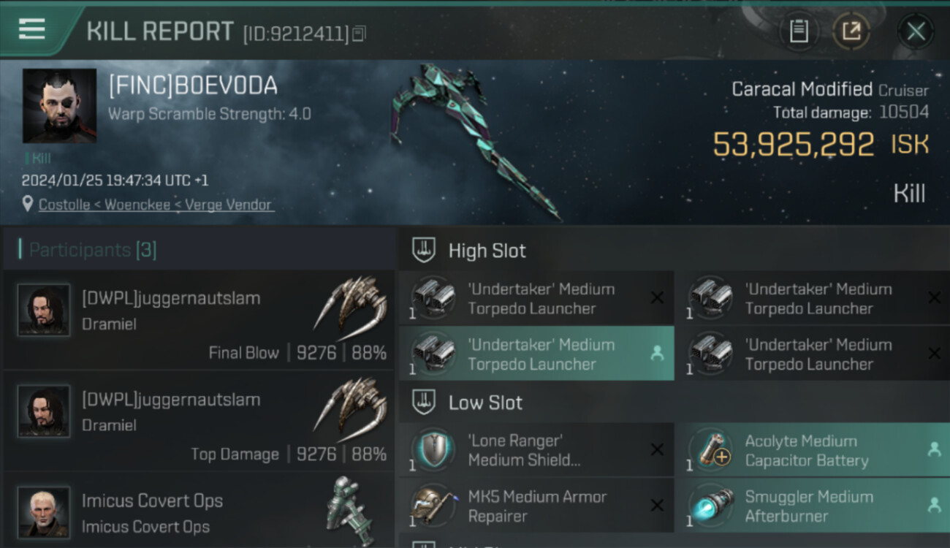This screenshot has width=950, height=548.
Task: Select the Final Blow Dramiel ship icon
Action: coord(350,303)
